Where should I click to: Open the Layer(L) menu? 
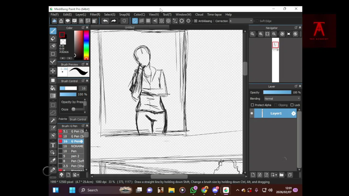point(80,14)
